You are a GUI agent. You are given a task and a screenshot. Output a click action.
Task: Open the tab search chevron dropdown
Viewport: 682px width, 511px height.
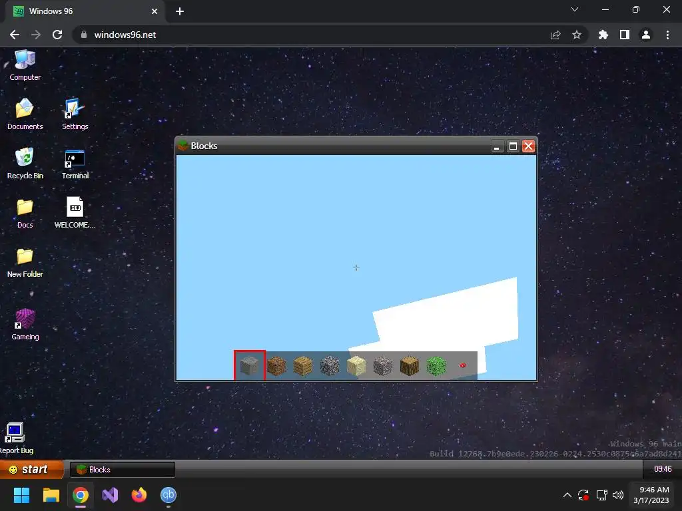pyautogui.click(x=575, y=9)
